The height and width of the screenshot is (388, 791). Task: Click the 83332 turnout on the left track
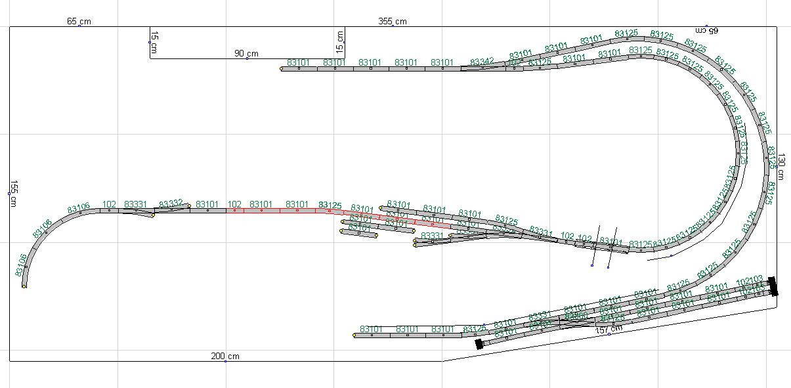172,209
